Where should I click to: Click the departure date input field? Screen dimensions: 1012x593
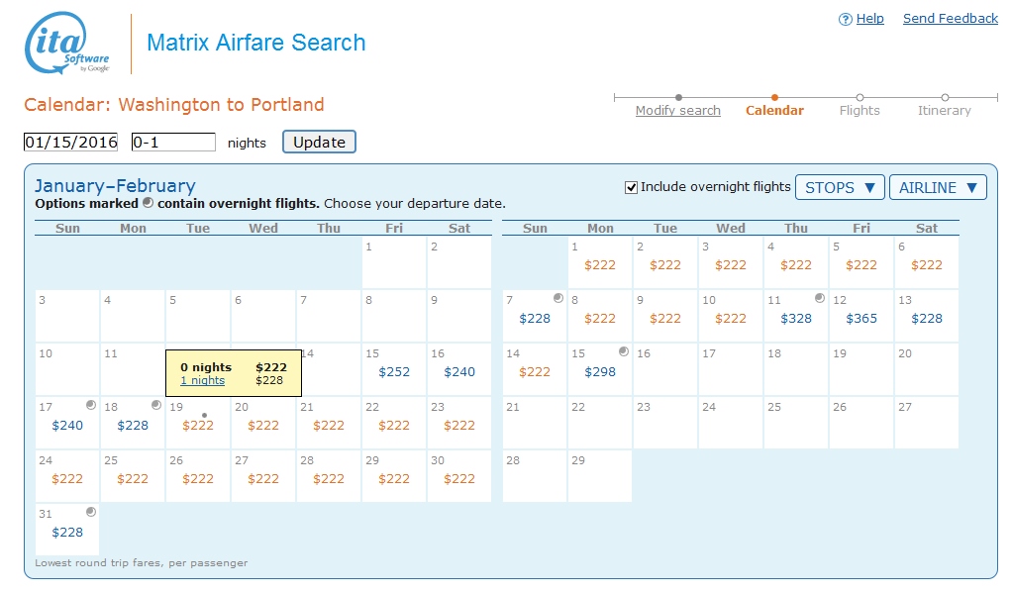pyautogui.click(x=71, y=143)
